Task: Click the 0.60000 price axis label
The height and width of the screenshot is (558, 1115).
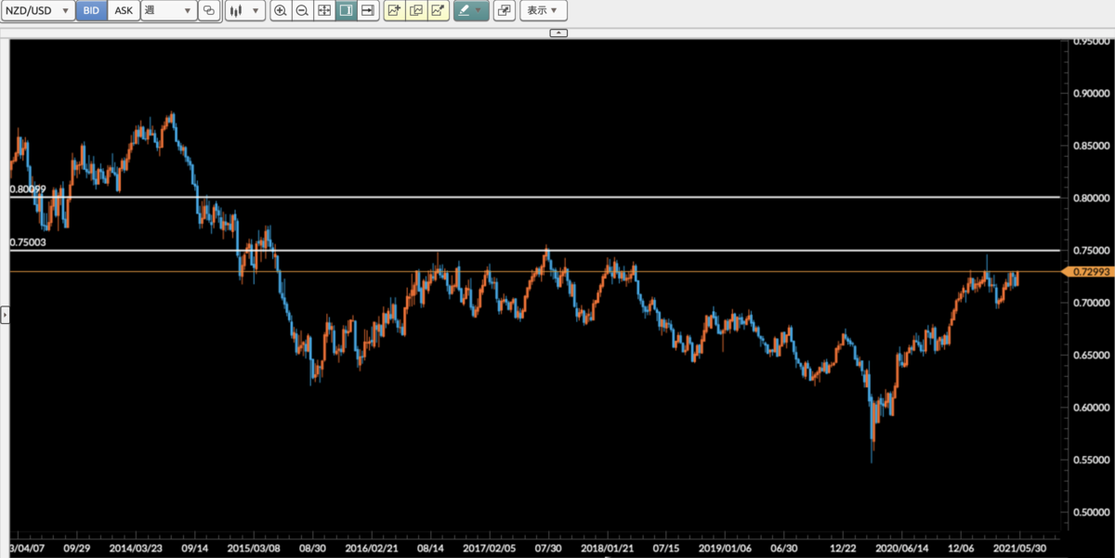Action: (1091, 408)
